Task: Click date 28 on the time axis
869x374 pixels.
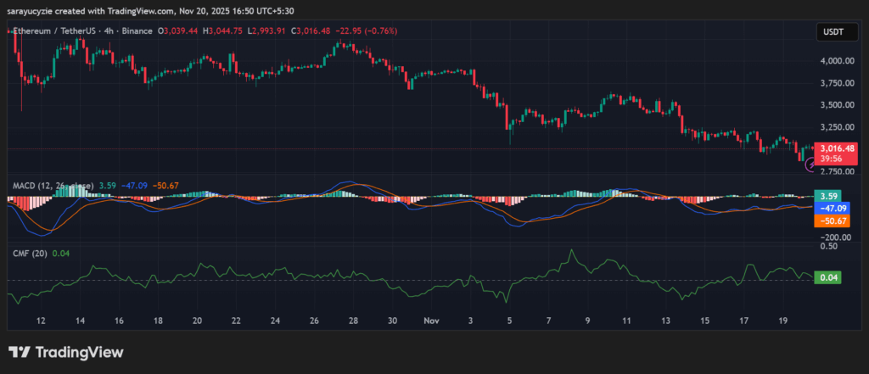Action: [353, 321]
